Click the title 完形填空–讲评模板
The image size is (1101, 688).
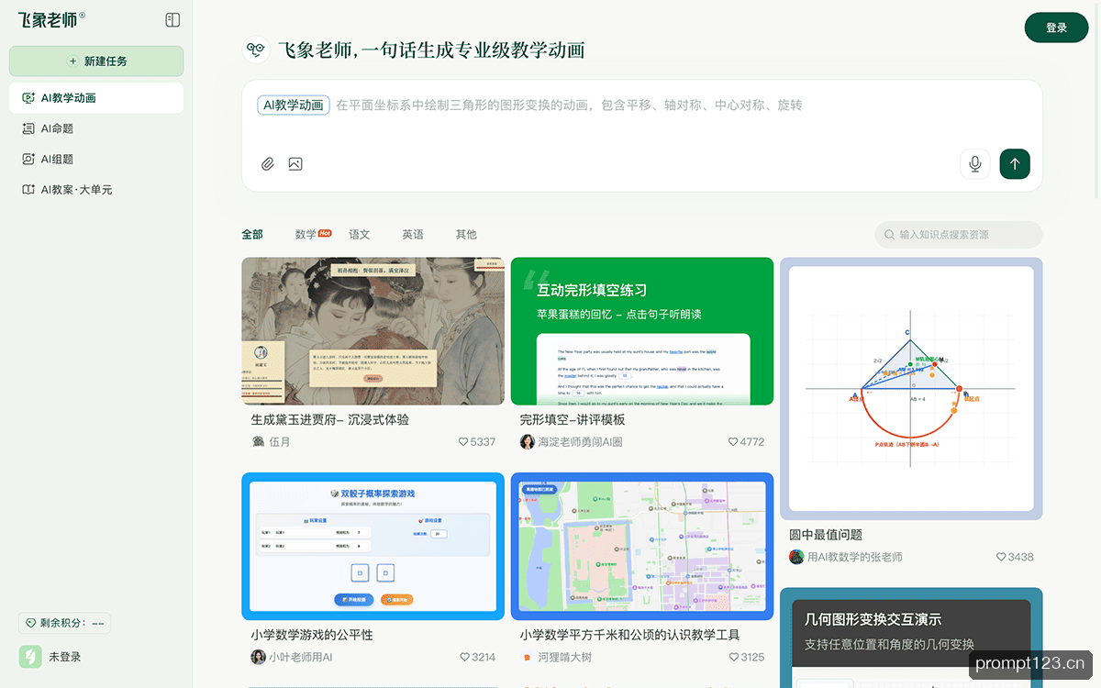573,420
